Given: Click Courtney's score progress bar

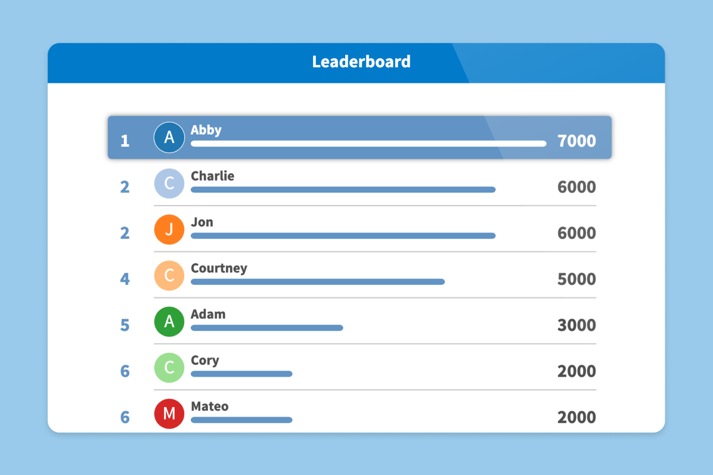Looking at the screenshot, I should coord(317,282).
